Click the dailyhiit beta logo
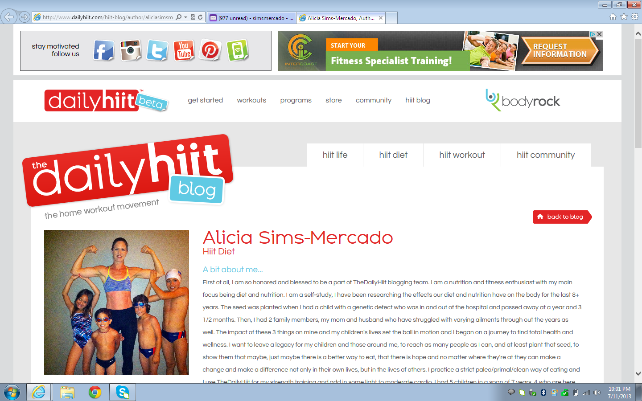Image resolution: width=642 pixels, height=401 pixels. point(106,100)
